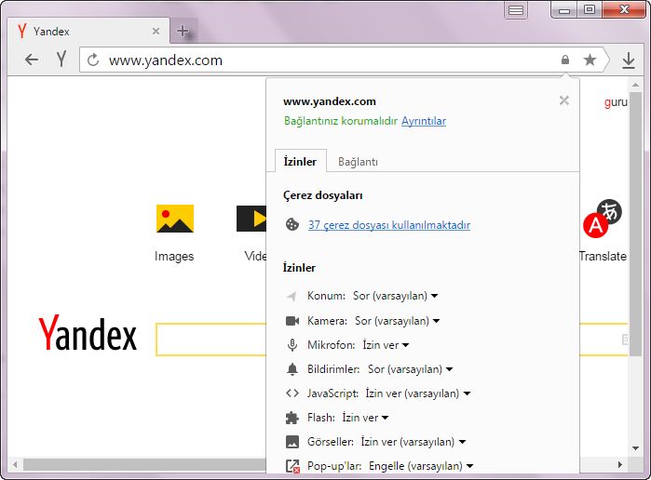Click the vertical scrollbar thumb
651x480 pixels.
click(x=635, y=224)
